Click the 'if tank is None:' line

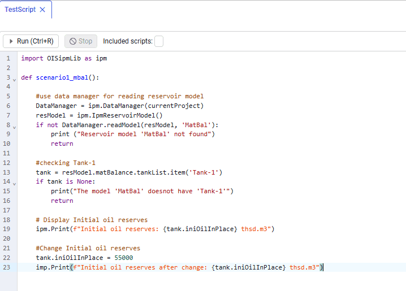point(66,181)
